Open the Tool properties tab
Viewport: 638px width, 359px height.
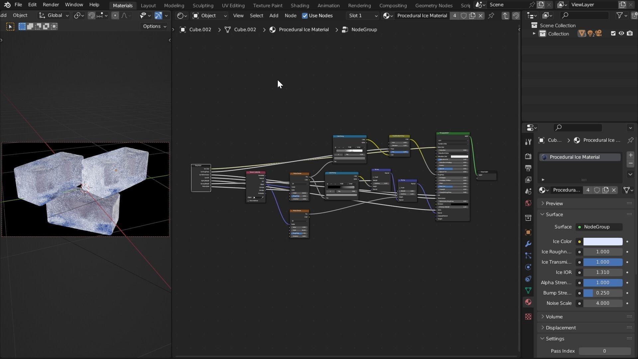528,142
